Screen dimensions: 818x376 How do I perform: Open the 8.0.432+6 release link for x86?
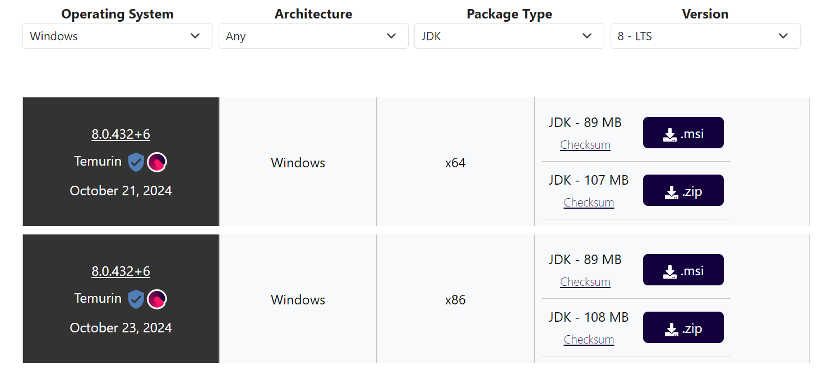pos(121,271)
